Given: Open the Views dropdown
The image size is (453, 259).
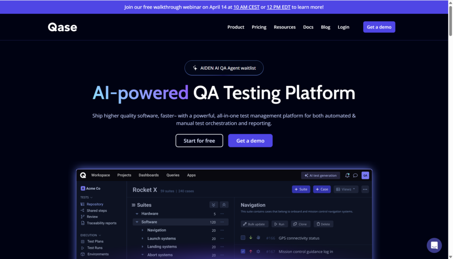Looking at the screenshot, I should pyautogui.click(x=346, y=189).
